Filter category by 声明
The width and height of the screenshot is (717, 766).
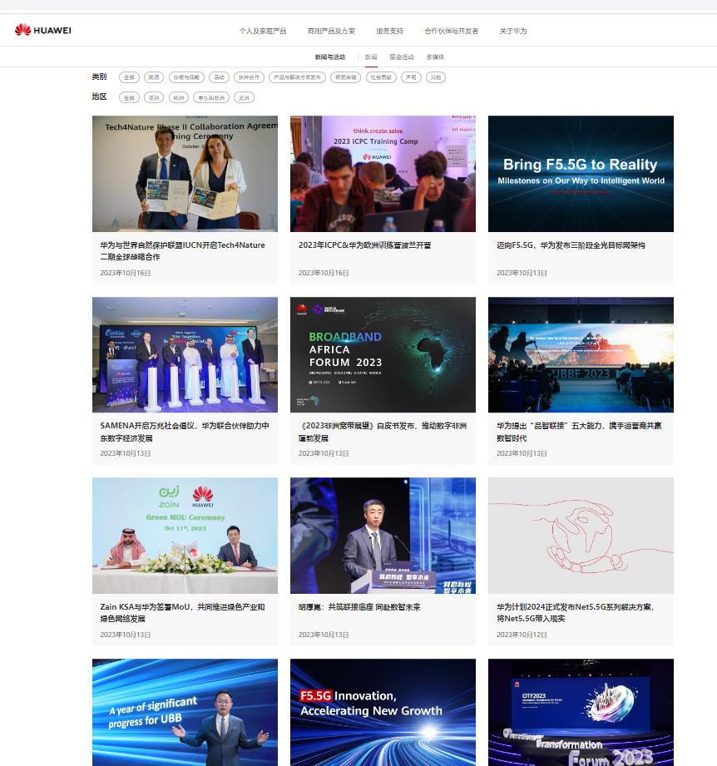click(x=411, y=77)
